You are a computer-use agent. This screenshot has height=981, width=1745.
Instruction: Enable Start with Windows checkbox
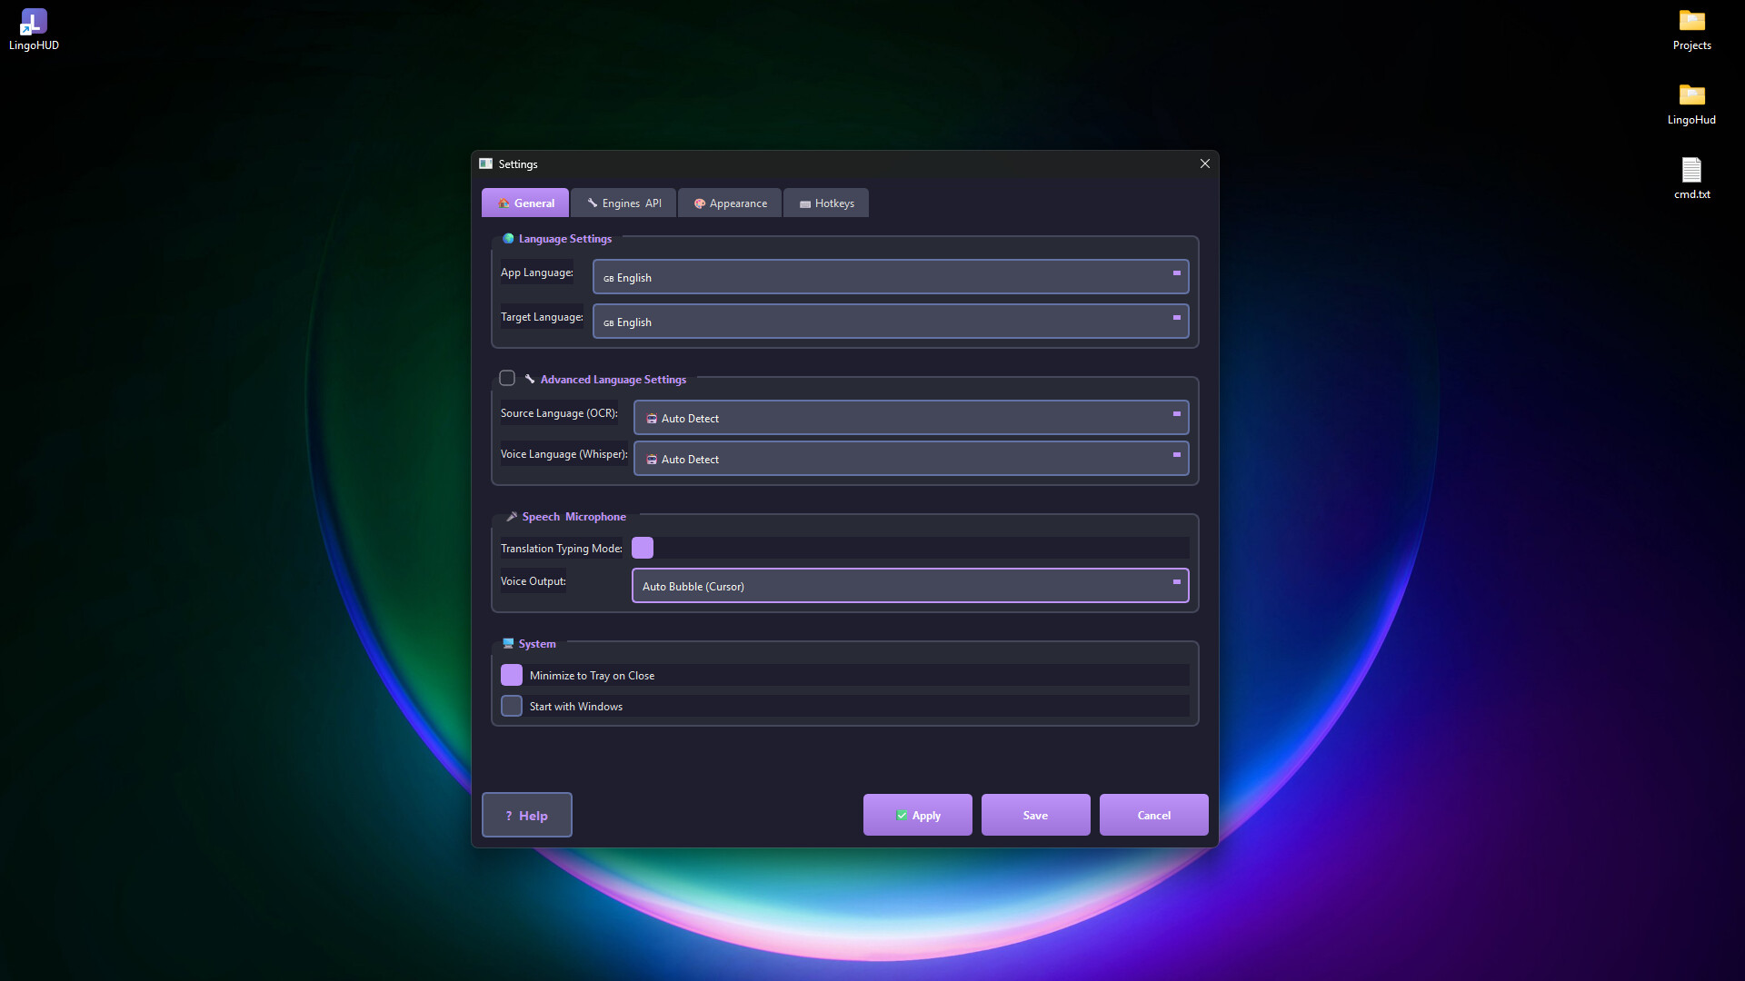(x=512, y=706)
